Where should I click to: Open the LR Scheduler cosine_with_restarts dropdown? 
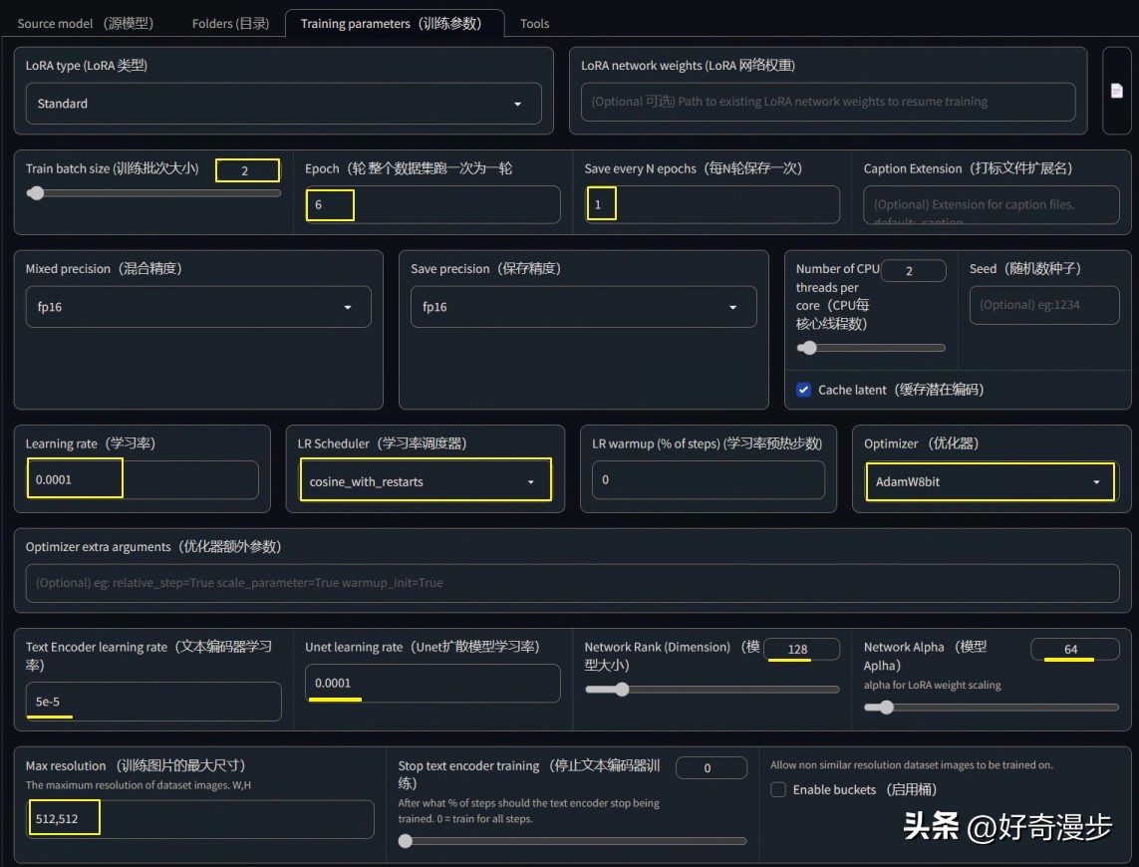(x=426, y=479)
